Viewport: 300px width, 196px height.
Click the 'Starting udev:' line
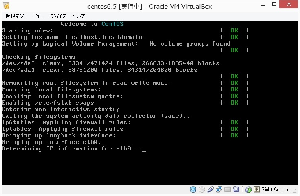pos(27,31)
